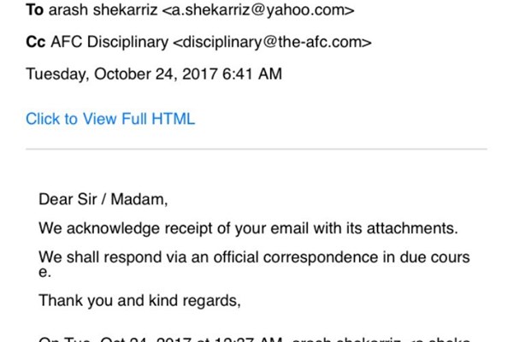Image resolution: width=513 pixels, height=342 pixels.
Task: Tap the bold To label
Action: point(35,9)
